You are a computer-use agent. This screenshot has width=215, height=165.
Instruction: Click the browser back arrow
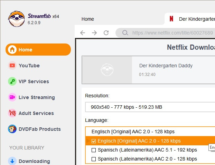coord(82,33)
